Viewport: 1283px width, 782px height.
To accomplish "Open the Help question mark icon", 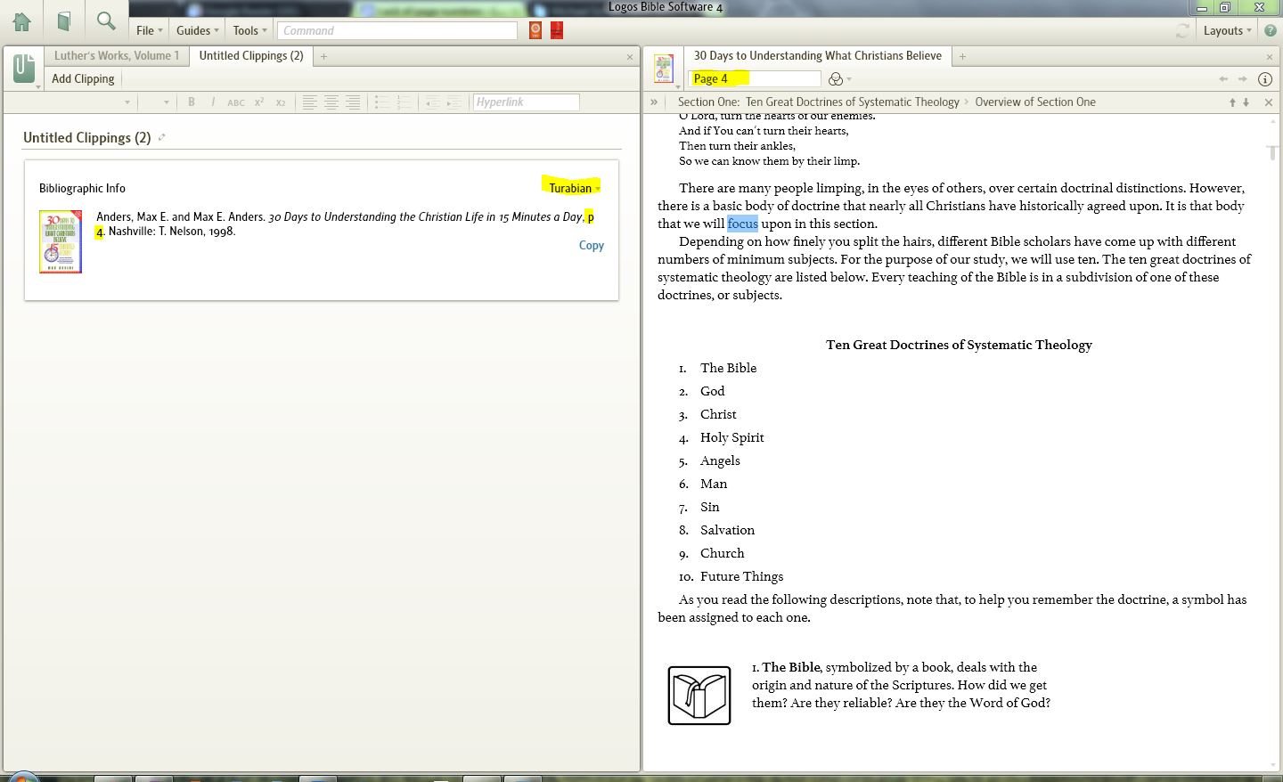I will click(x=1271, y=30).
